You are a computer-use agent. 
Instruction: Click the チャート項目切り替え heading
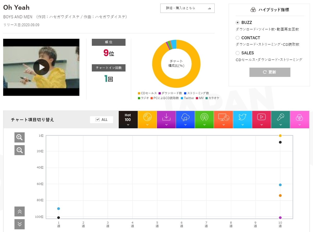pyautogui.click(x=33, y=120)
